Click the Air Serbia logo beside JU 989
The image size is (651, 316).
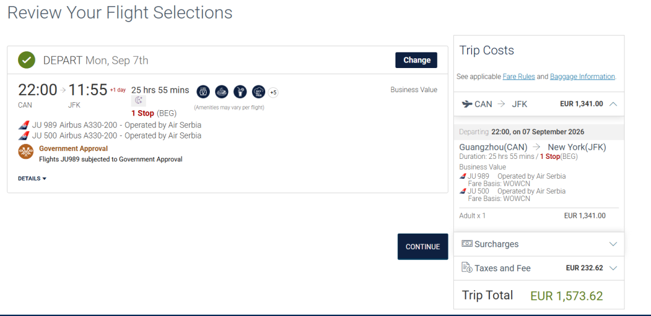[x=24, y=125]
